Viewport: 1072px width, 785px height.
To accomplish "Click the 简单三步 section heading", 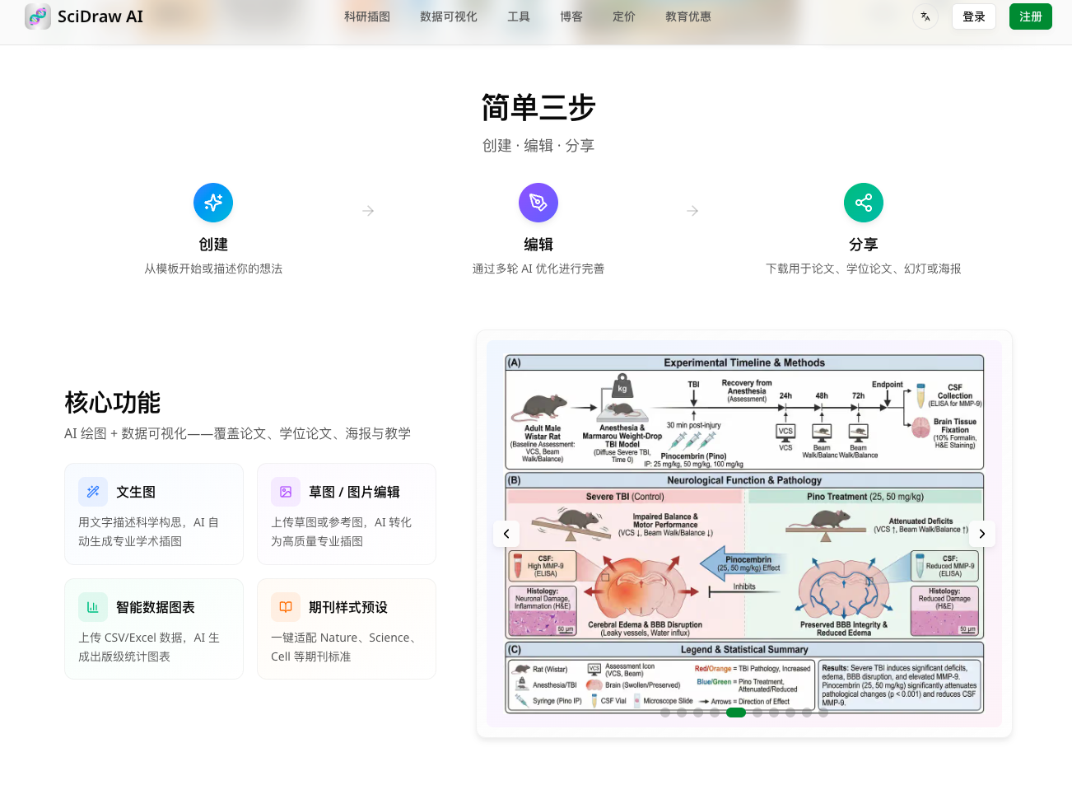I will (538, 108).
